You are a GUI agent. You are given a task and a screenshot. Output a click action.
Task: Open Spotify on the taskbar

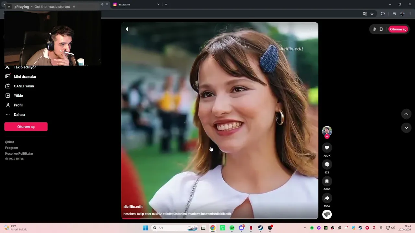pos(232,228)
